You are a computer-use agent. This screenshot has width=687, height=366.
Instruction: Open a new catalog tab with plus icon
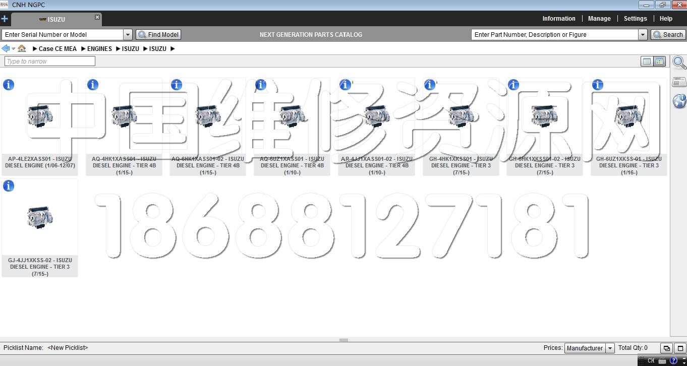[x=5, y=19]
